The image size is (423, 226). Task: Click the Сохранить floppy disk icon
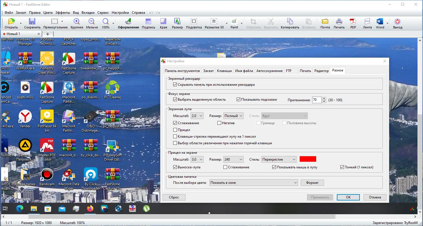coord(32,22)
